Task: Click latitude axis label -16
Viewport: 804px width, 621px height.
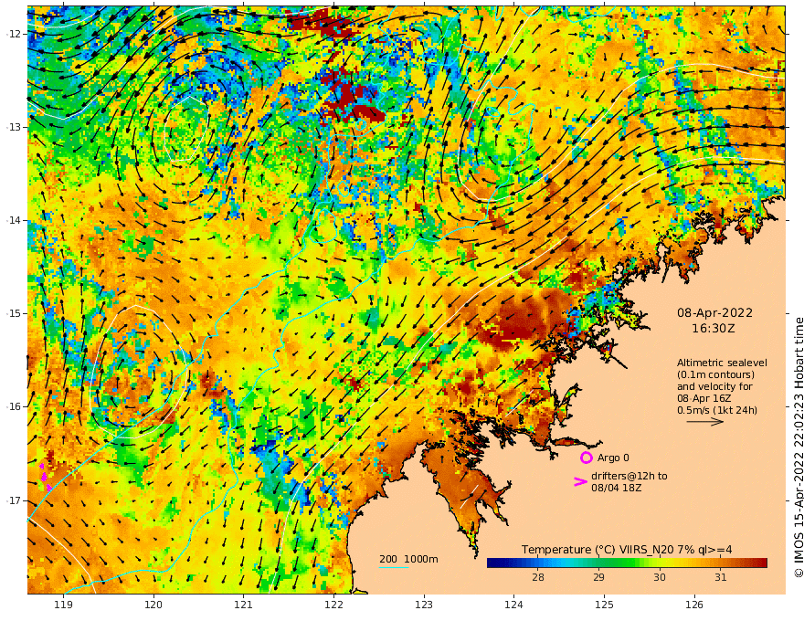Action: tap(14, 406)
